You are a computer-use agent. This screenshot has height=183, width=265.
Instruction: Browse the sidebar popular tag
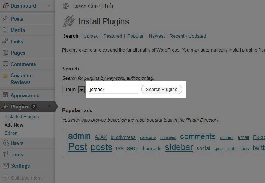pos(179,147)
